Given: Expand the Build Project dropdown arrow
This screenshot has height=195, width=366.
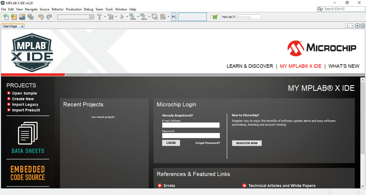Looking at the screenshot, I should (105, 17).
